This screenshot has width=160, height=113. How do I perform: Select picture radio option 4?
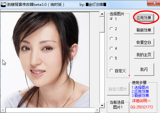point(113,49)
